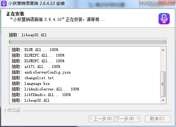This screenshot has width=176, height=127.
Task: Select the libYXAudio.dll... 100% log line
Action: pyautogui.click(x=41, y=95)
